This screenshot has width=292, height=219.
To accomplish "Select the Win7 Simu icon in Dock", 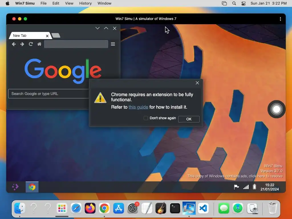I will click(189, 208).
